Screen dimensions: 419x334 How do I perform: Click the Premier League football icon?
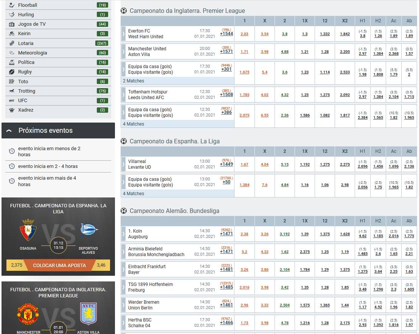pos(123,11)
